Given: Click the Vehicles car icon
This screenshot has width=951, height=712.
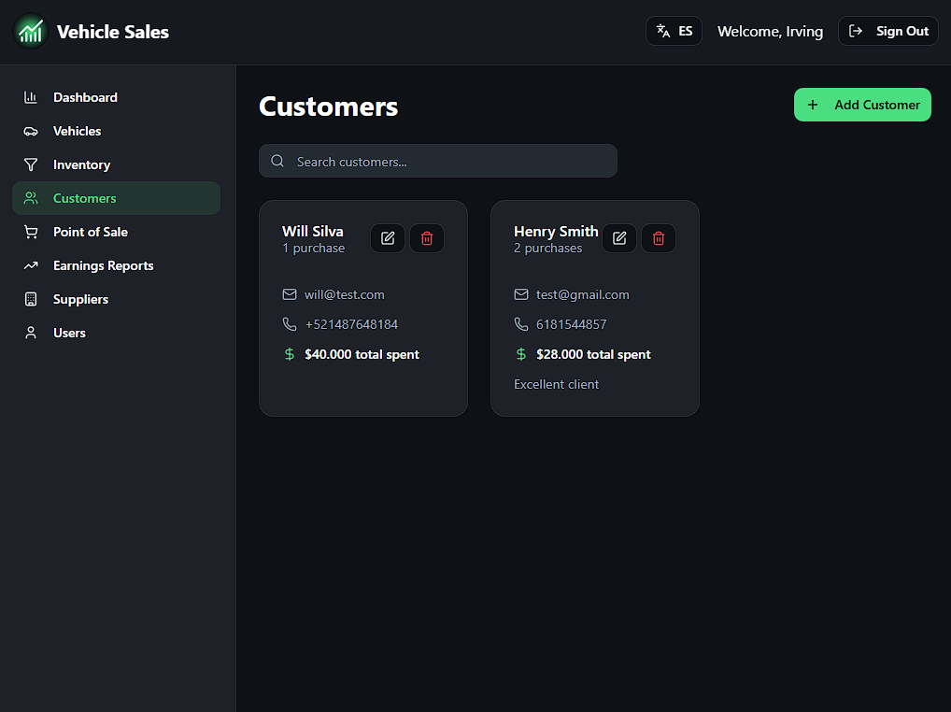Looking at the screenshot, I should [x=30, y=131].
